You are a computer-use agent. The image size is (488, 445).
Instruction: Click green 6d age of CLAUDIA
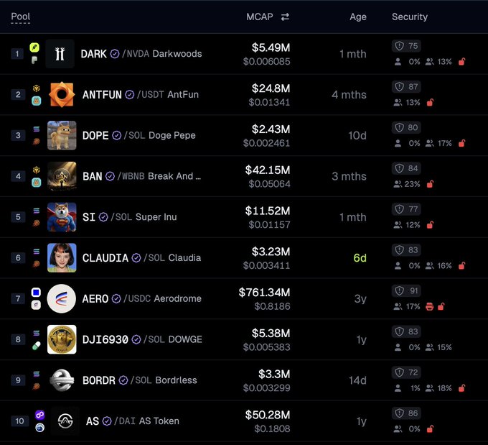point(360,258)
